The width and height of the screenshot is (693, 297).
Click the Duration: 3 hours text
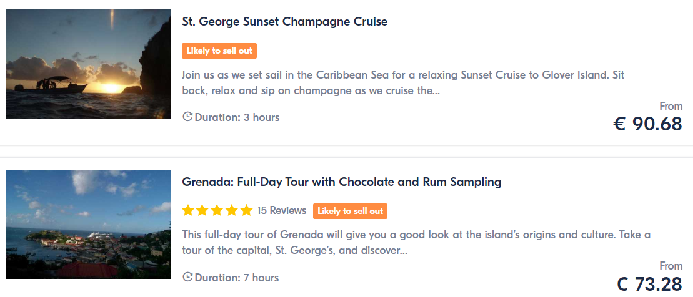tap(237, 117)
